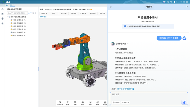The image size is (190, 107).
Task: Click the blue AI badge icon
Action: point(184,38)
